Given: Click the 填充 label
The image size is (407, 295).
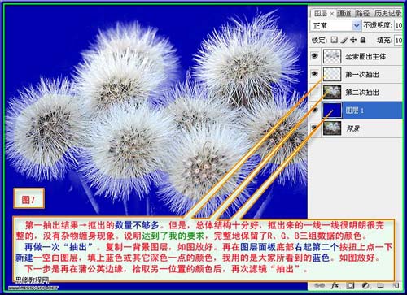Looking at the screenshot, I should click(x=384, y=41).
